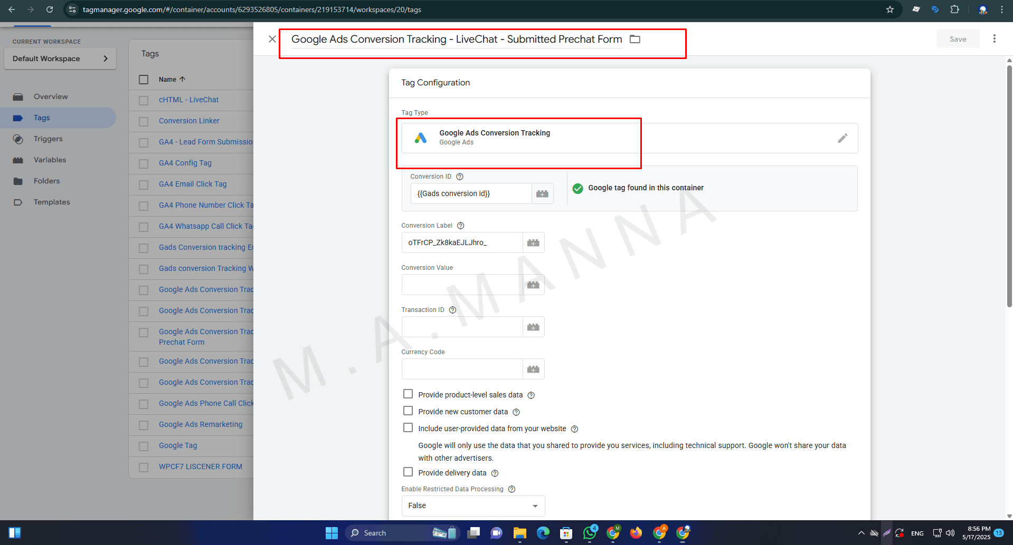Open variable picker beside Currency Code field
Screen dimensions: 1013x545
pos(533,369)
